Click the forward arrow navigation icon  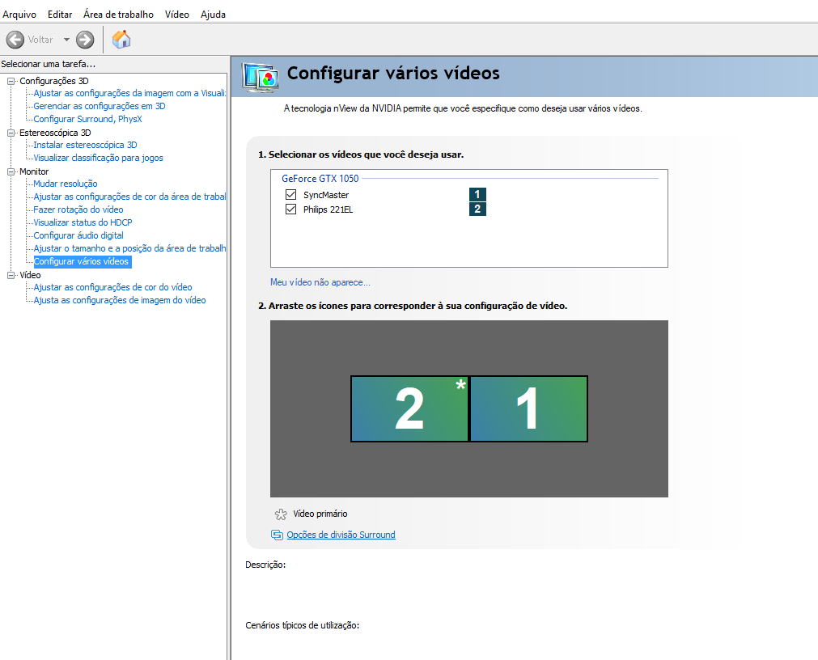[x=85, y=40]
